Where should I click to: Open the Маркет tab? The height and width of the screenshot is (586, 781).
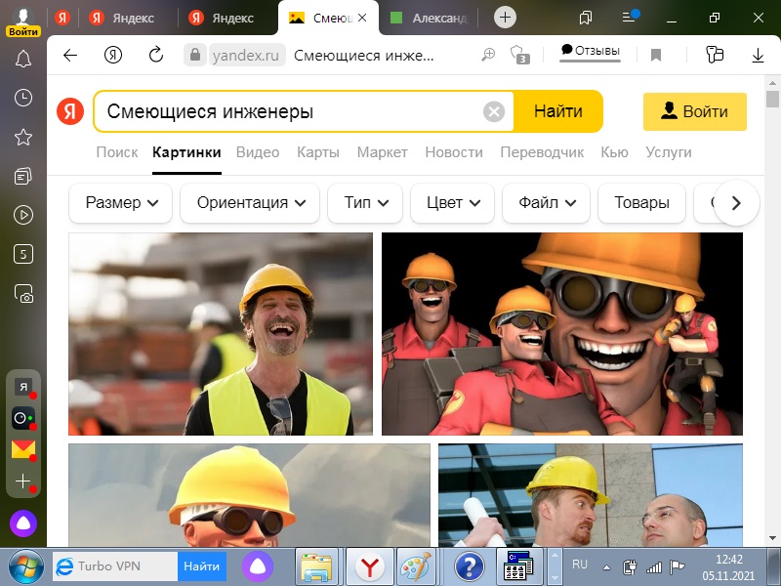[x=382, y=152]
